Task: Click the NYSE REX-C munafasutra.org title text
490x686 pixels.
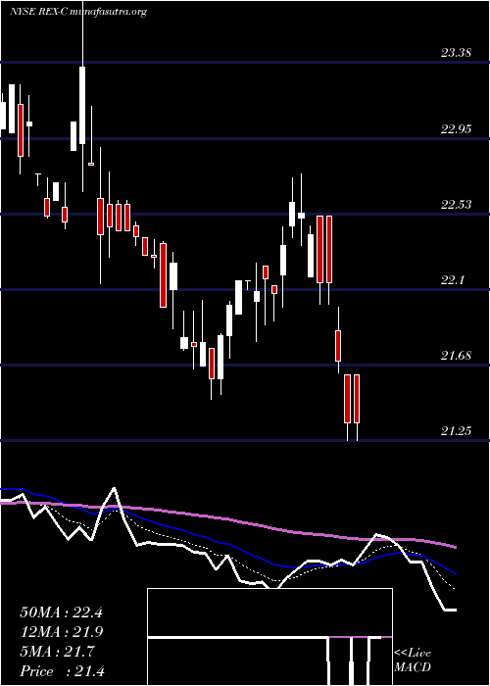Action: tap(77, 12)
